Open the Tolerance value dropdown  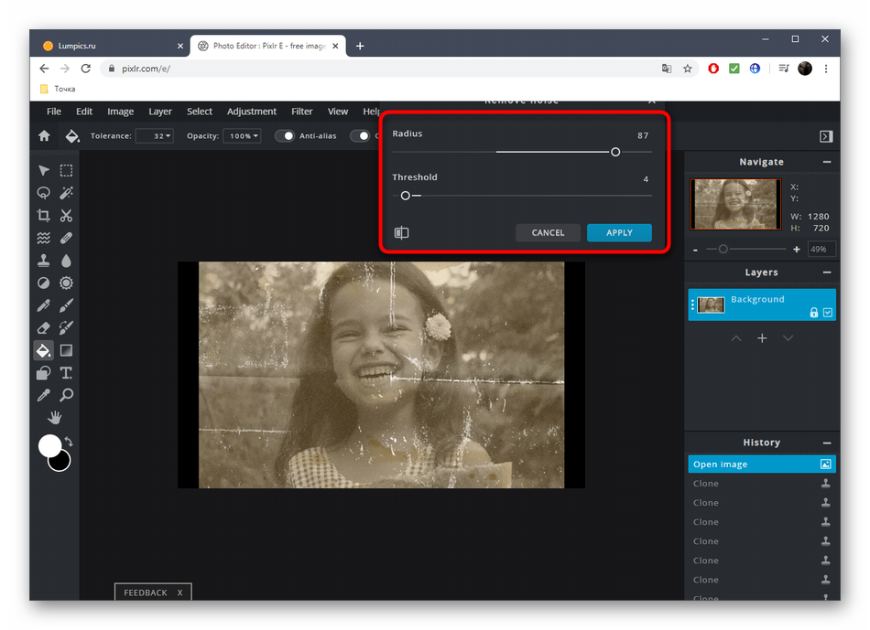coord(154,136)
